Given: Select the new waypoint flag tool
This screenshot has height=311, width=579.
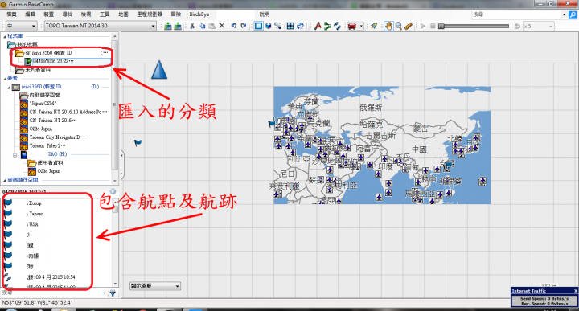Looking at the screenshot, I should tap(318, 26).
